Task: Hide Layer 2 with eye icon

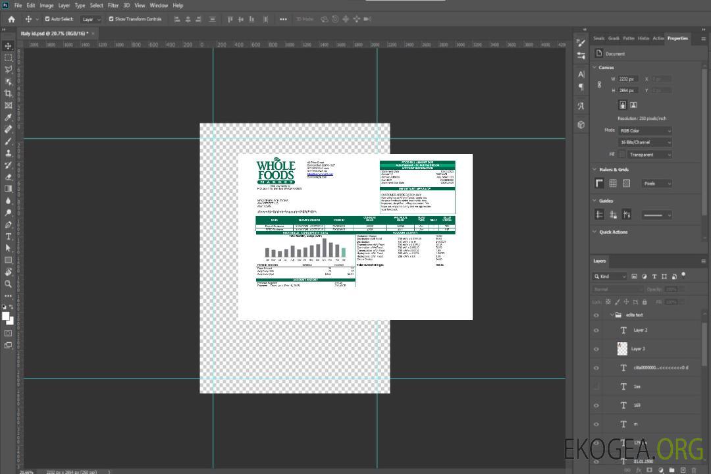Action: click(x=596, y=330)
